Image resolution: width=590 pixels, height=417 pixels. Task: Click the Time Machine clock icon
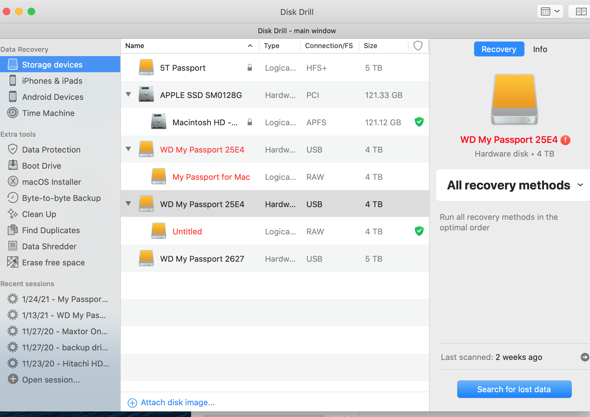point(13,113)
